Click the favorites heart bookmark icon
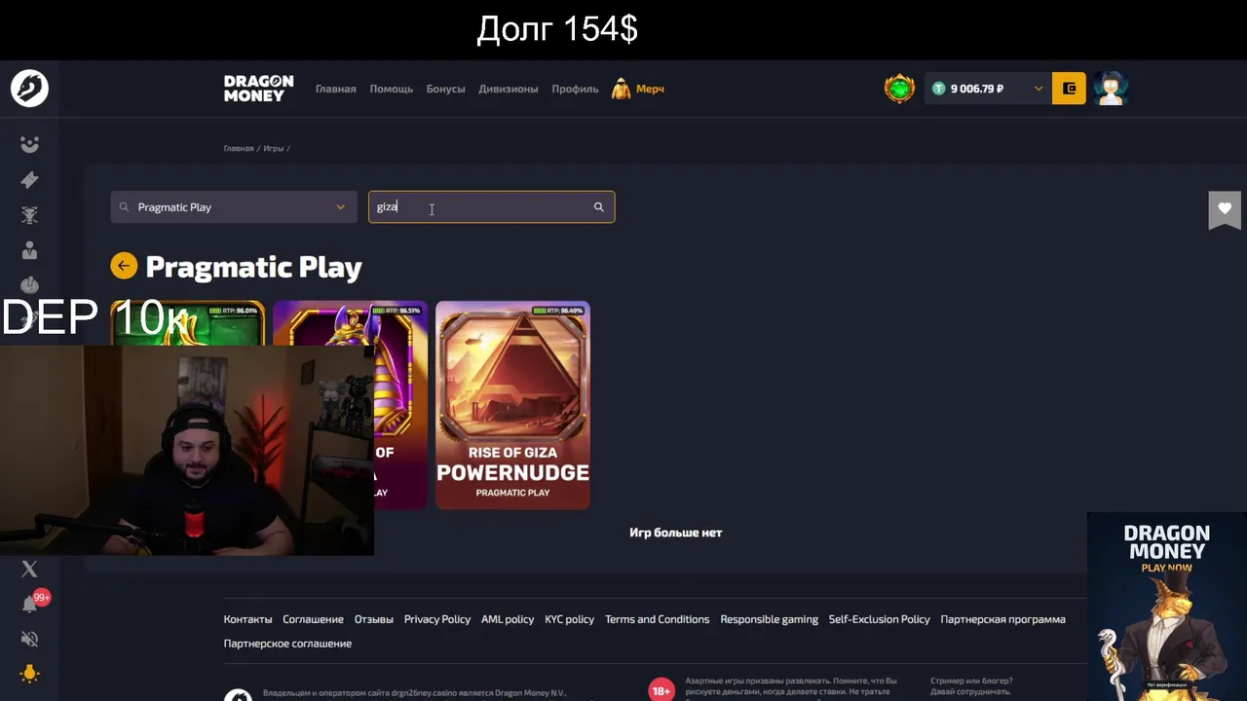 coord(1225,208)
